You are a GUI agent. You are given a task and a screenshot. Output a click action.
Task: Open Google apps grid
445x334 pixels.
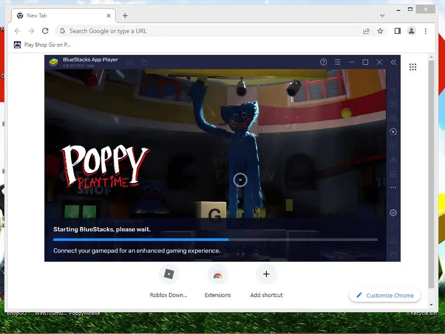[413, 67]
